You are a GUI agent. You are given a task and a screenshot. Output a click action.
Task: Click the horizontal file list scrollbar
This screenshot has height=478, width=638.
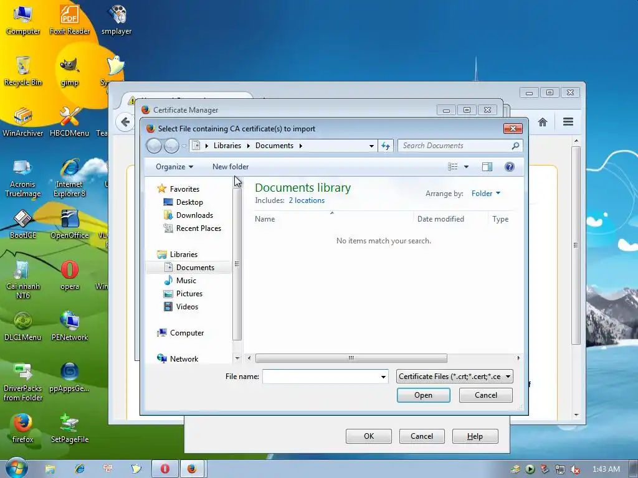pyautogui.click(x=351, y=358)
